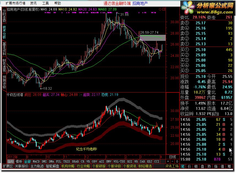Open the 基本资料 side tab
236x173 pixels.
[4, 49]
